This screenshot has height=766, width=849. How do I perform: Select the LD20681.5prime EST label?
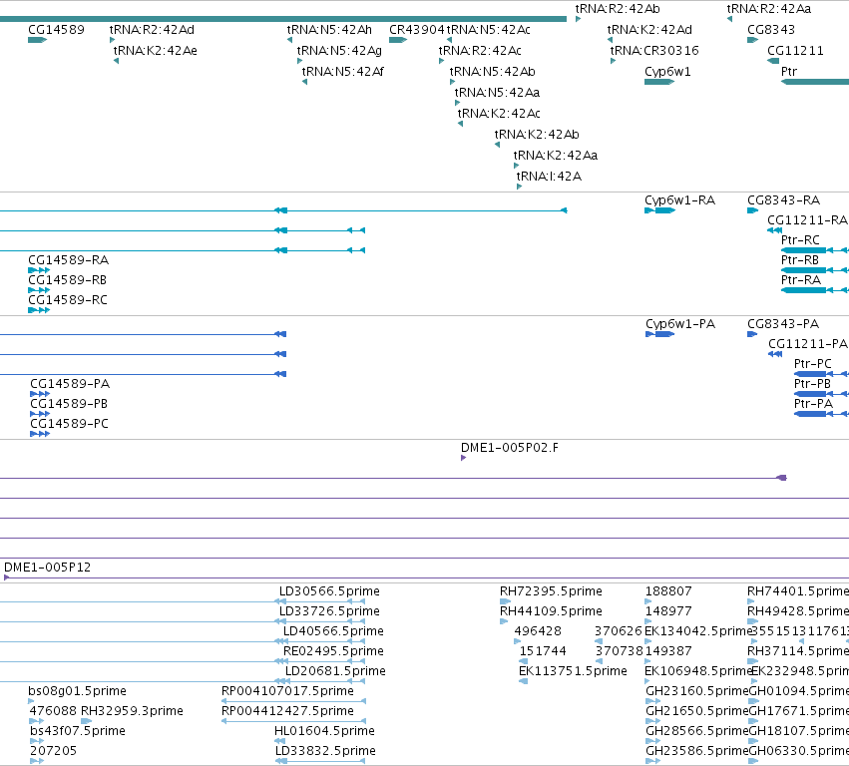tap(335, 672)
